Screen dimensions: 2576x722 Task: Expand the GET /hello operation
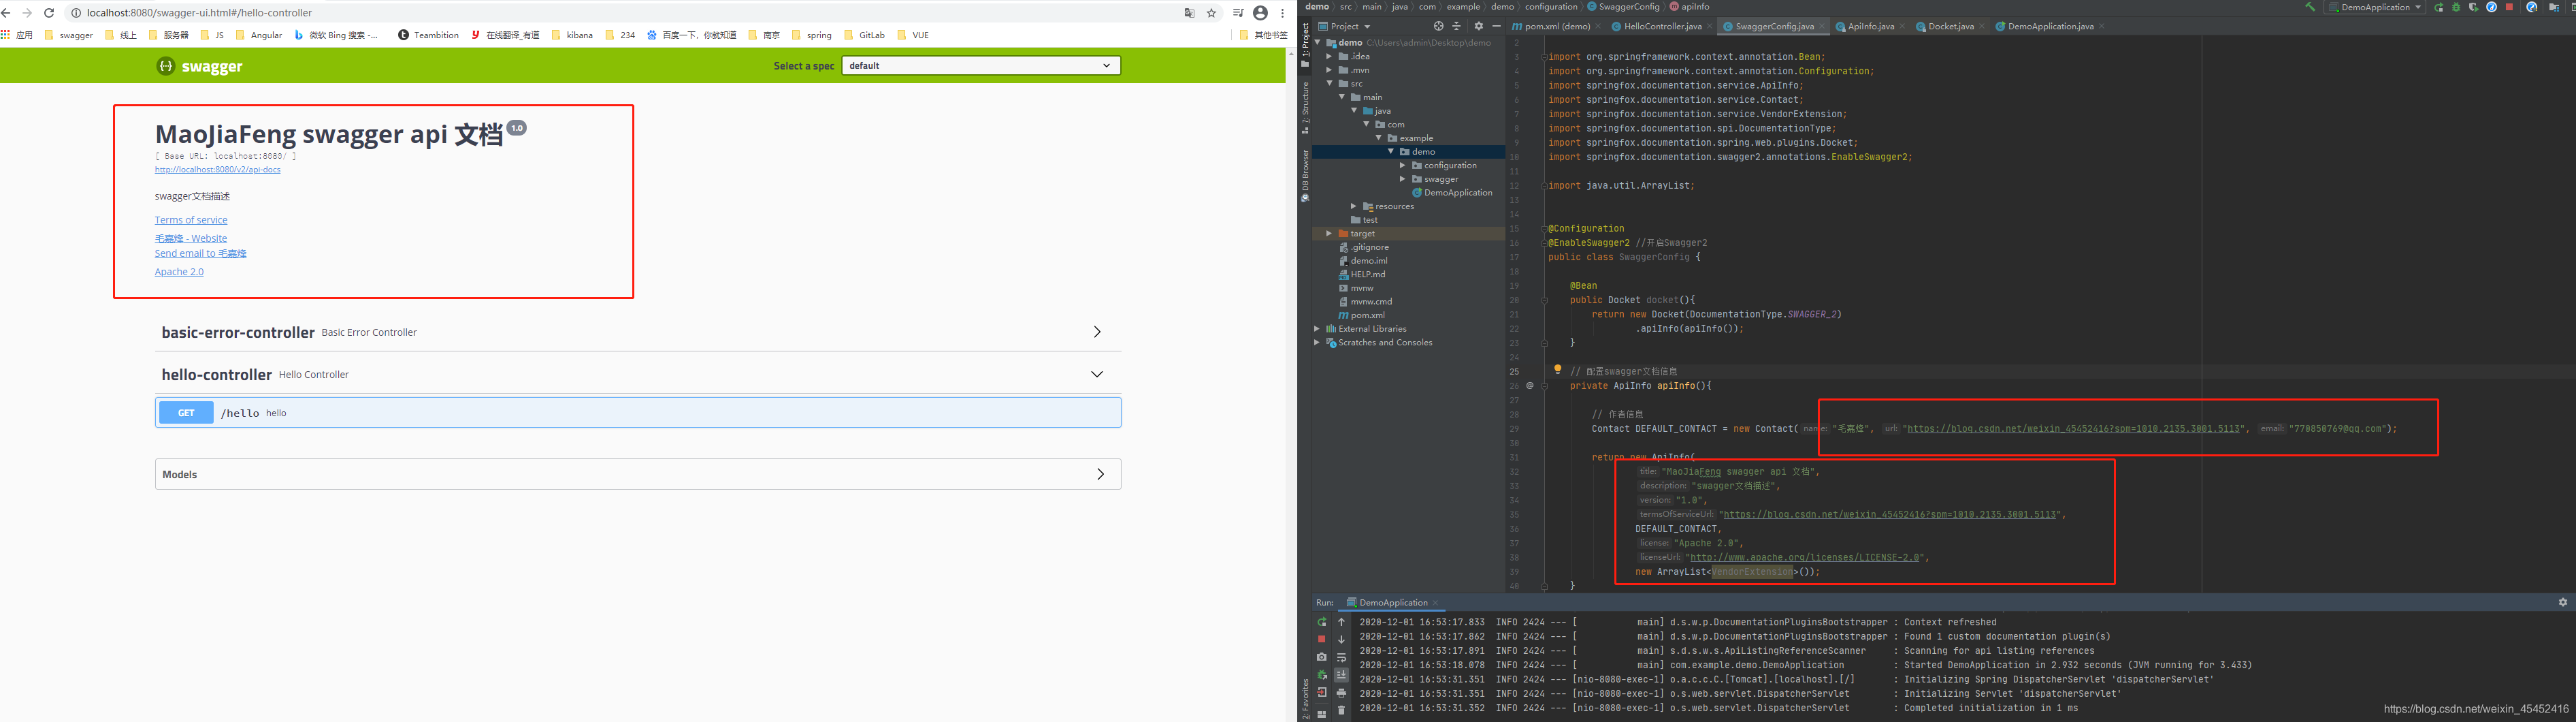click(638, 413)
